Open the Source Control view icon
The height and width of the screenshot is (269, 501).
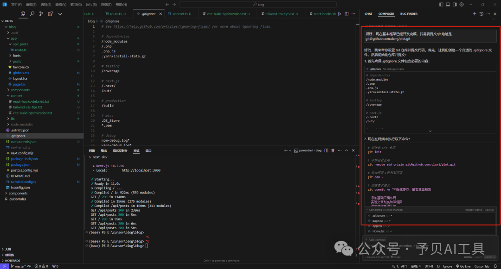(x=41, y=14)
